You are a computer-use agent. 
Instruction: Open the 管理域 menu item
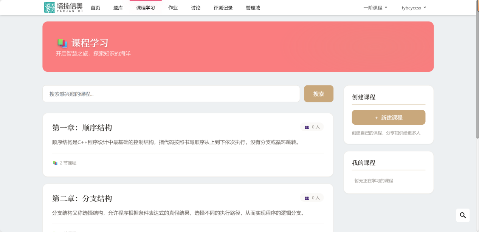(x=252, y=7)
